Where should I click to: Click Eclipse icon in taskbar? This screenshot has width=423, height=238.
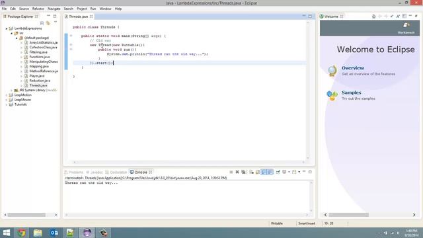[87, 233]
